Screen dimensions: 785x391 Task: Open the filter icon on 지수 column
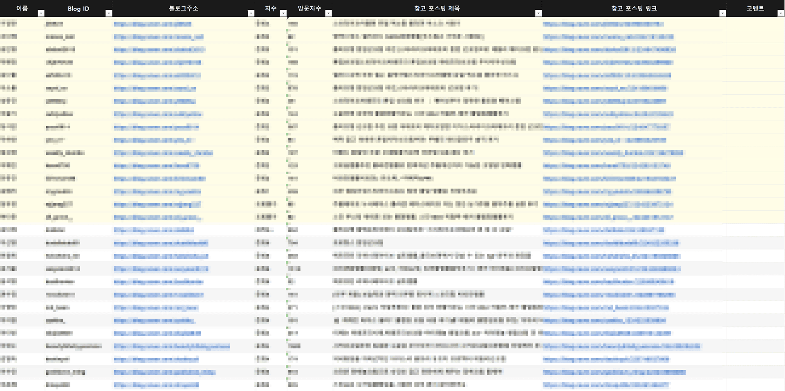pyautogui.click(x=283, y=13)
